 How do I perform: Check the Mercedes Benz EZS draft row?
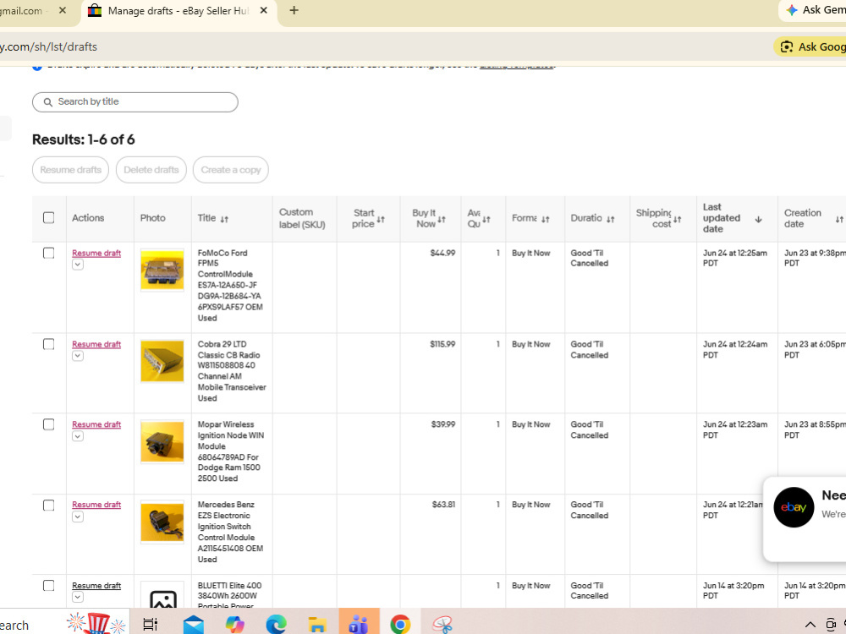(x=48, y=506)
